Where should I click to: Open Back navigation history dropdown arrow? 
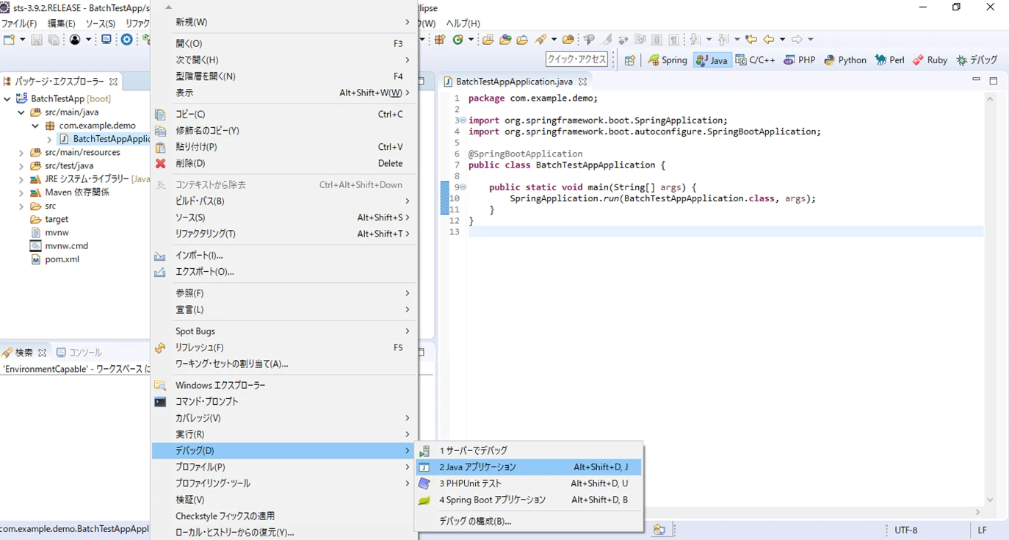coord(781,40)
